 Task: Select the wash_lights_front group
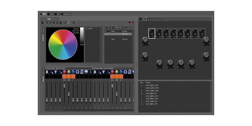click(x=152, y=88)
